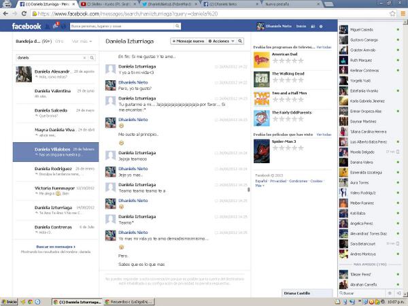The width and height of the screenshot is (408, 306).
Task: Click The Walking Dead poster
Action: tap(262, 80)
